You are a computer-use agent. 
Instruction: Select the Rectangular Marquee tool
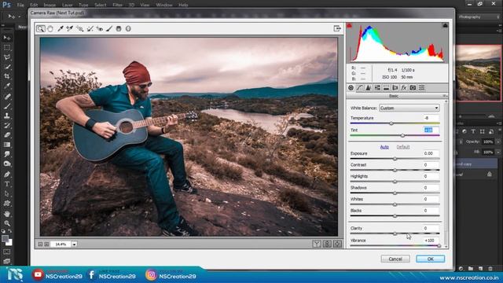7,47
